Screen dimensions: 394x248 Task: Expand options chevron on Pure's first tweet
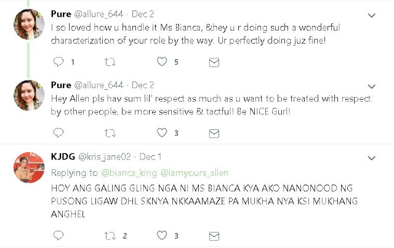pyautogui.click(x=371, y=15)
